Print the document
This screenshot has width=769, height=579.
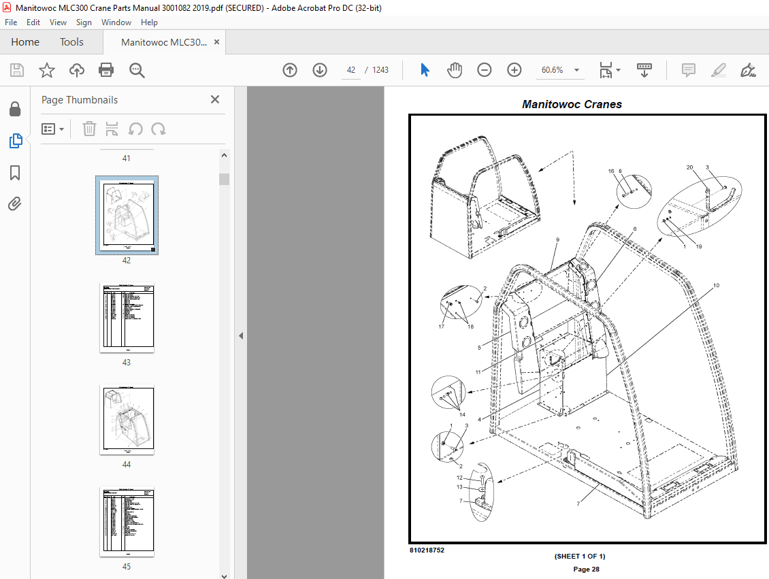click(106, 70)
